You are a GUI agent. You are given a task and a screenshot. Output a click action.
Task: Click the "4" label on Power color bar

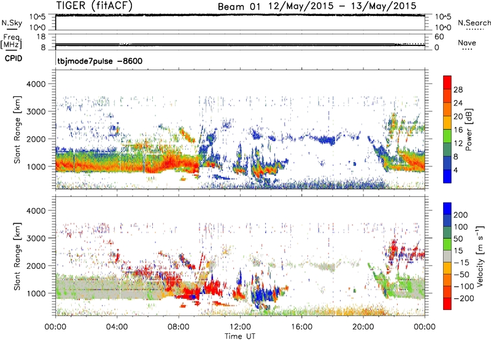pos(456,170)
